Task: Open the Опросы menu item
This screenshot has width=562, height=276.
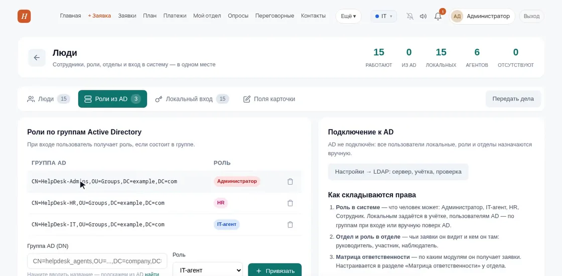Action: (x=238, y=16)
